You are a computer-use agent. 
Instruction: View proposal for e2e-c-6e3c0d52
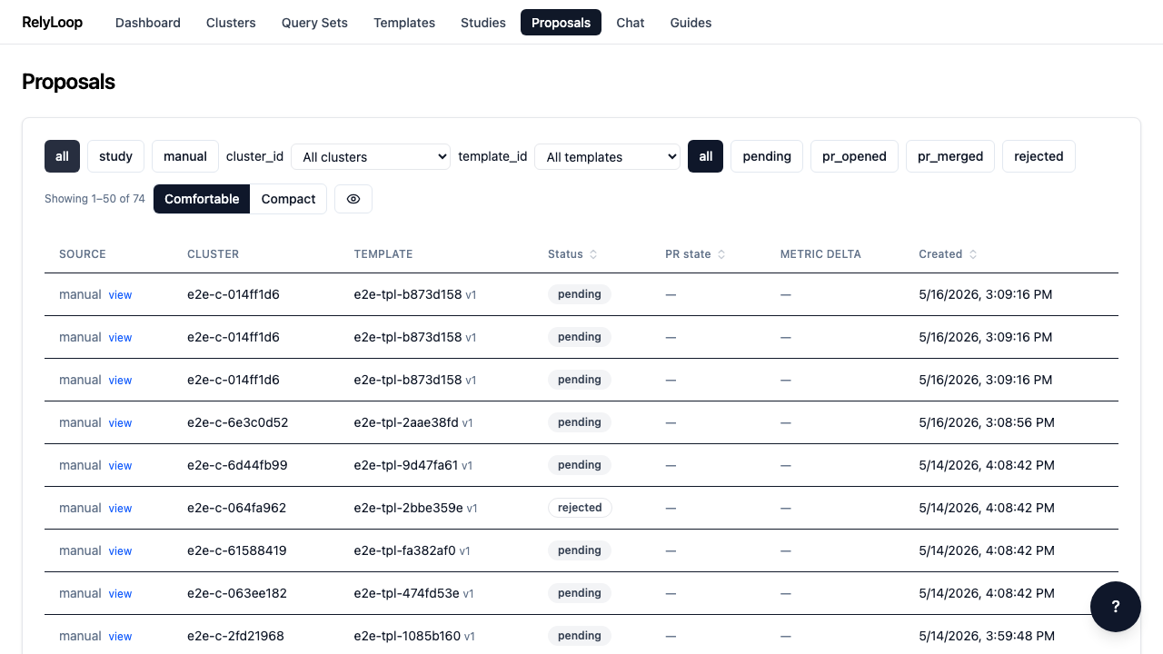click(120, 423)
